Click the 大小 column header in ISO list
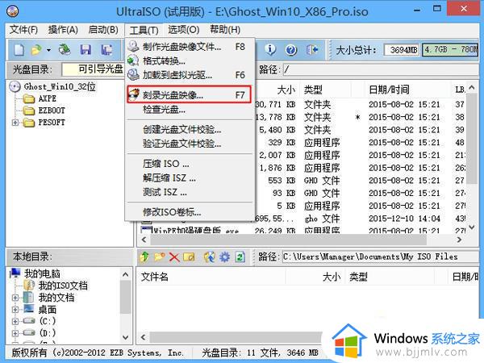This screenshot has height=363, width=484. [x=286, y=90]
